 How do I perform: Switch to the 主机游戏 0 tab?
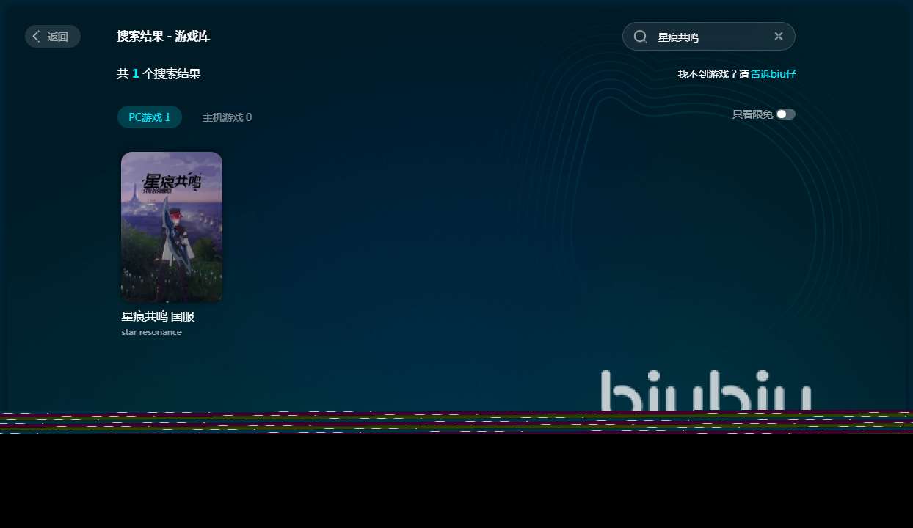[x=227, y=117]
